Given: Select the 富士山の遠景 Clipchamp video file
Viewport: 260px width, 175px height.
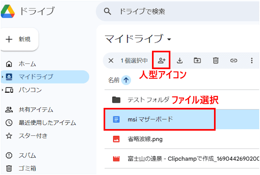Looking at the screenshot, I should pos(182,159).
